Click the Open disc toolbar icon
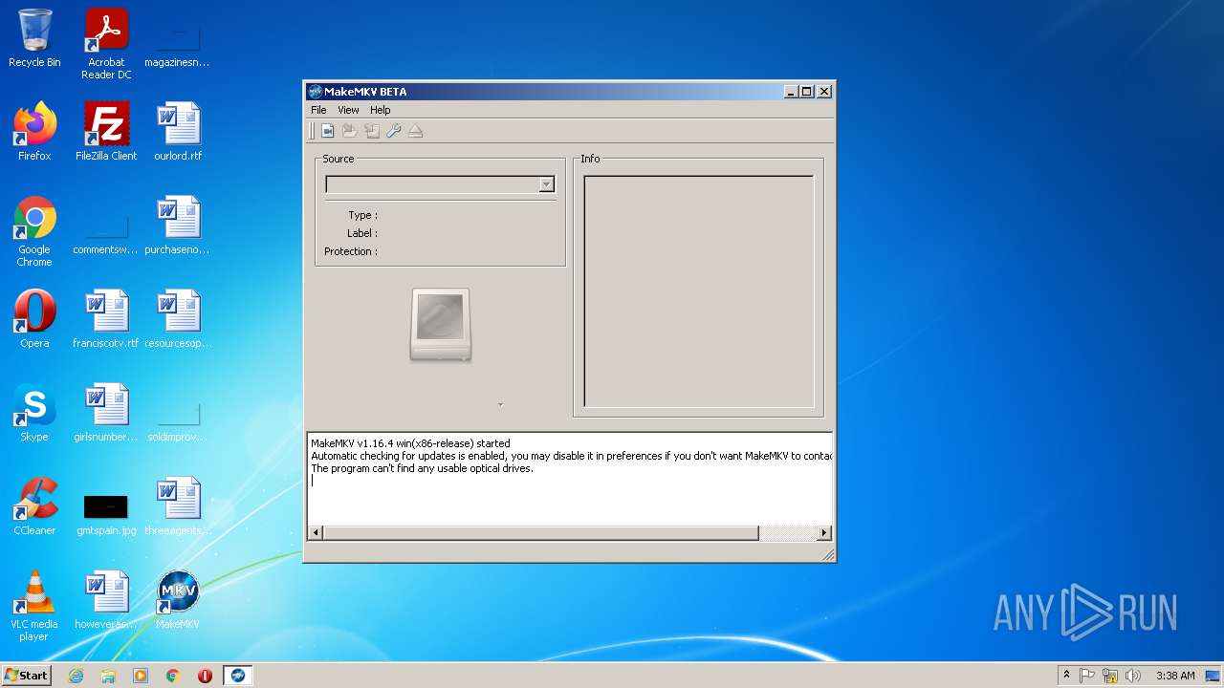Screen dimensions: 1224x688 350,131
